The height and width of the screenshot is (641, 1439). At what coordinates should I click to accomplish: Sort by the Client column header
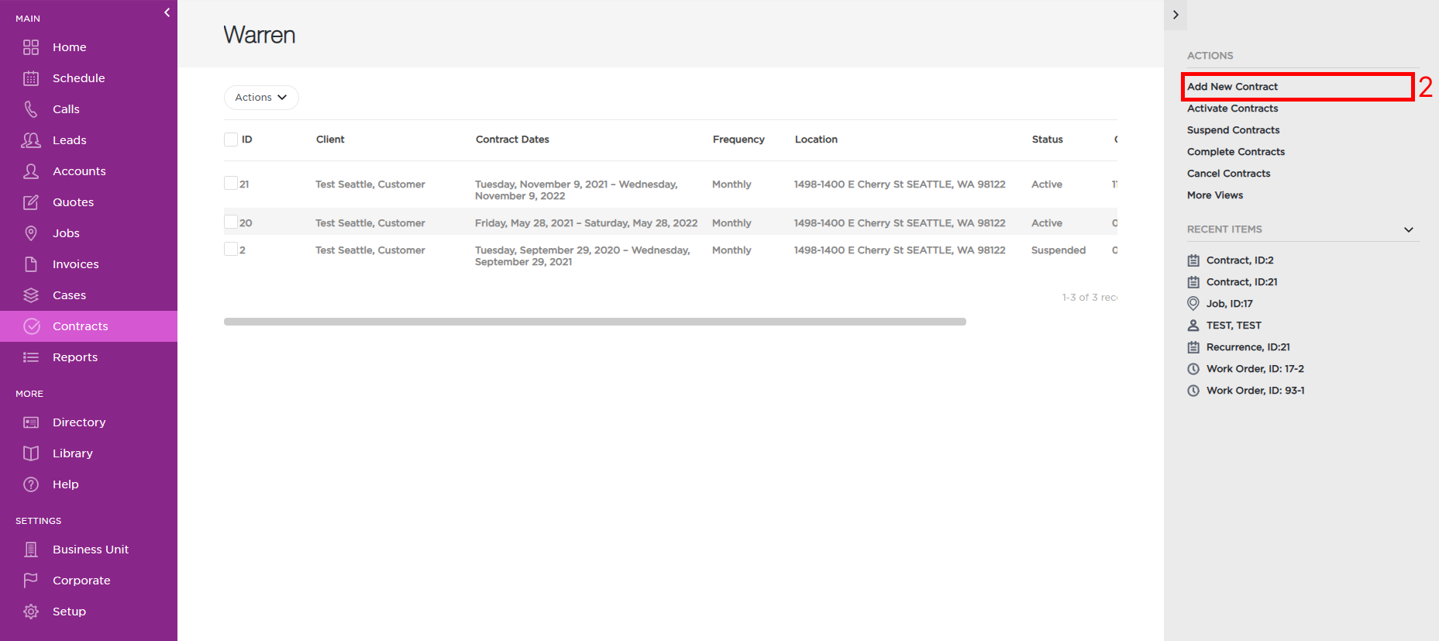pos(330,140)
